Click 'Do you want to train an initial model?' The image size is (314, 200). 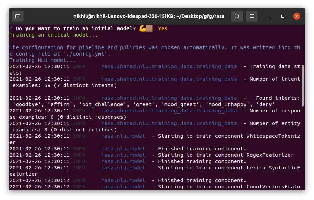(x=76, y=29)
